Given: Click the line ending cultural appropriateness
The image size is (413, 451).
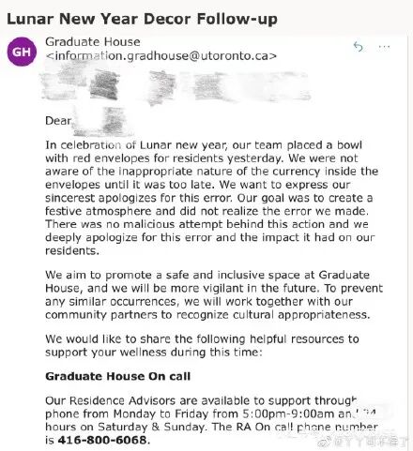Looking at the screenshot, I should [207, 315].
